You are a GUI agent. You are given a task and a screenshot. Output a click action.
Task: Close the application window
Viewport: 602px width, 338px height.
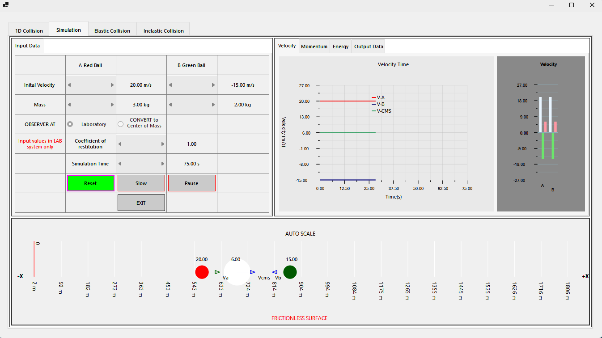(x=592, y=5)
